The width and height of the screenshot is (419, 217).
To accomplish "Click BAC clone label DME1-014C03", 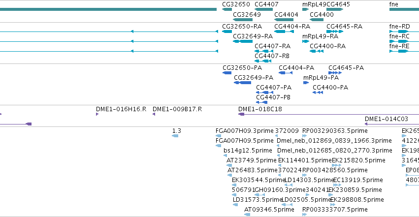I will 387,119.
